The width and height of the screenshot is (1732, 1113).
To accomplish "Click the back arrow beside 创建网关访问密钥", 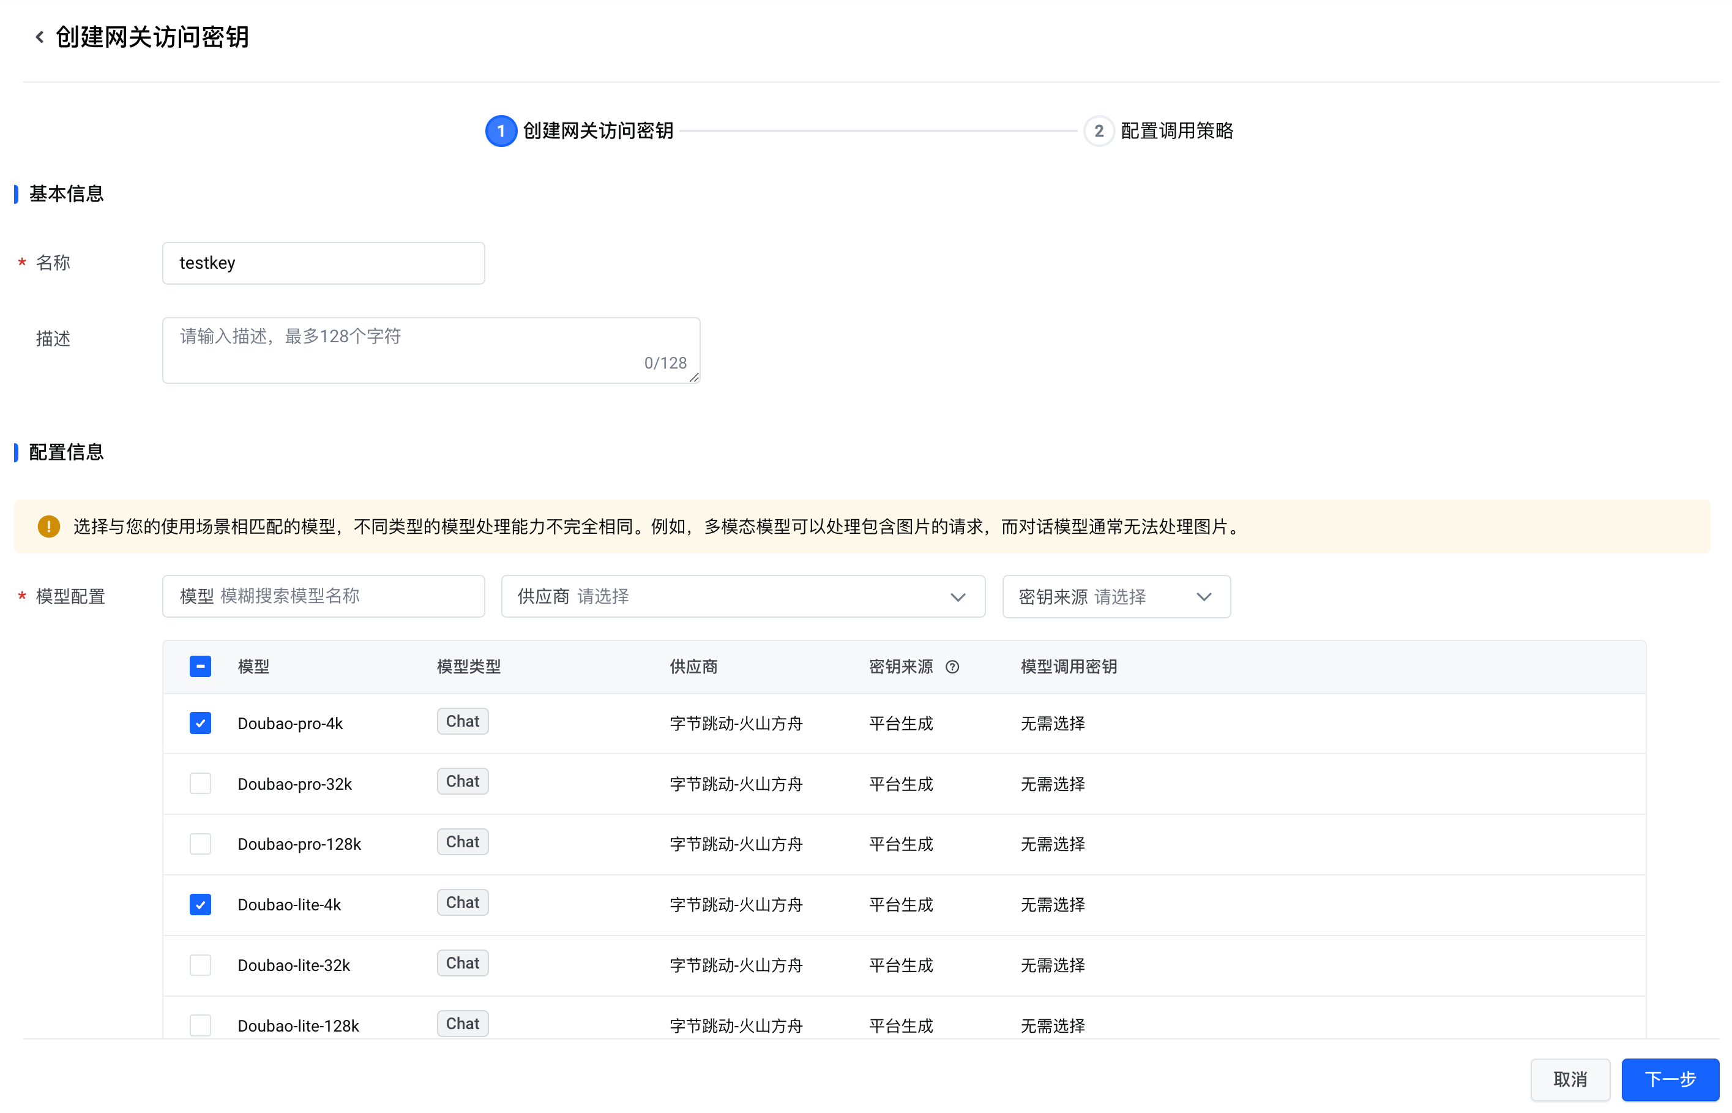I will pyautogui.click(x=40, y=37).
